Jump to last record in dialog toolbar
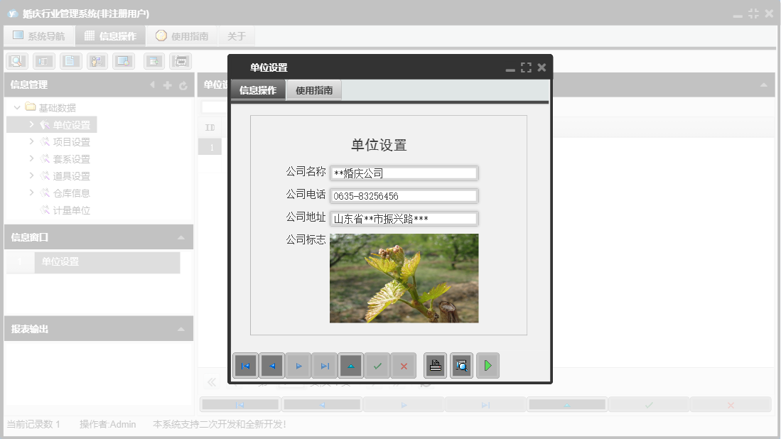Image resolution: width=781 pixels, height=439 pixels. pyautogui.click(x=325, y=366)
